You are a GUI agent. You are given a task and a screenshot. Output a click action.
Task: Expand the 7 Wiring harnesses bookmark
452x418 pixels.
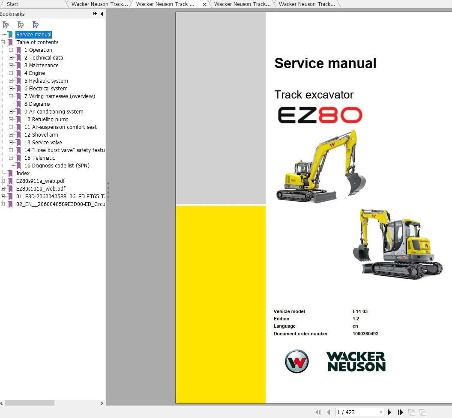coord(11,96)
